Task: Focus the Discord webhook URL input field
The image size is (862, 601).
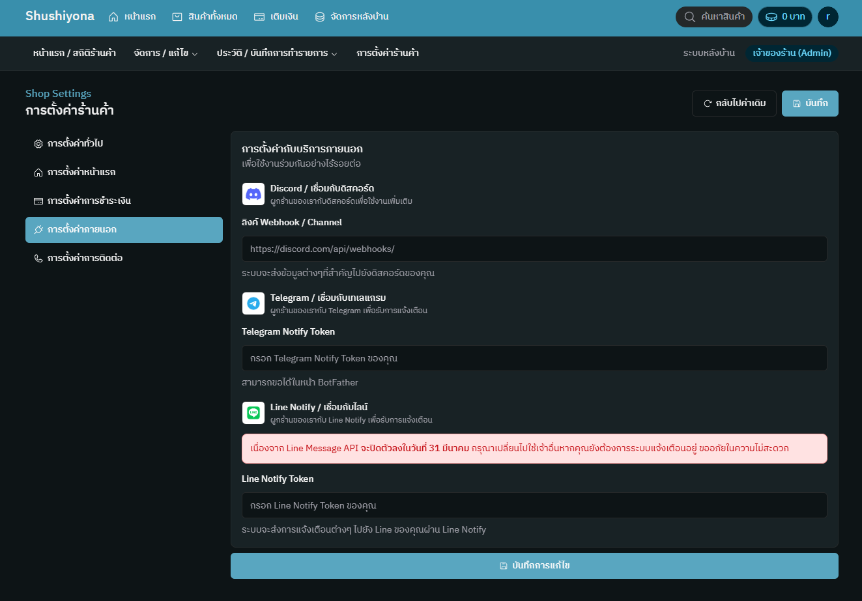Action: point(534,249)
